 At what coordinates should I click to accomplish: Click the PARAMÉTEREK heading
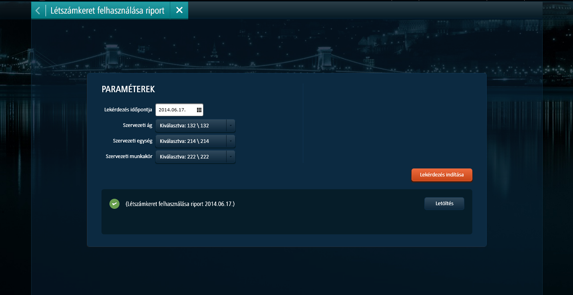[128, 89]
